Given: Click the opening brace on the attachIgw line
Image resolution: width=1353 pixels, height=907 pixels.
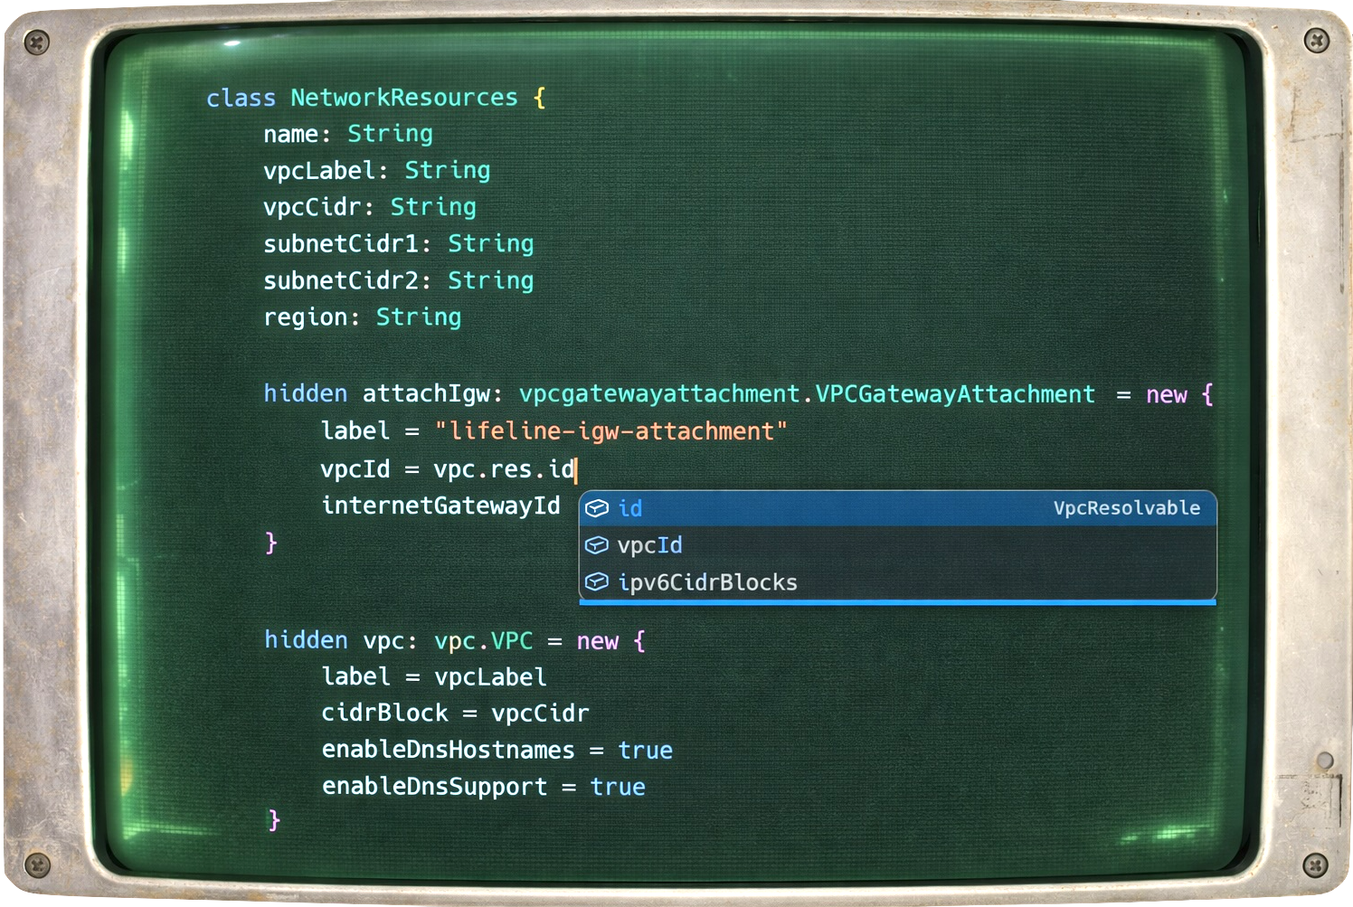Looking at the screenshot, I should point(1207,394).
